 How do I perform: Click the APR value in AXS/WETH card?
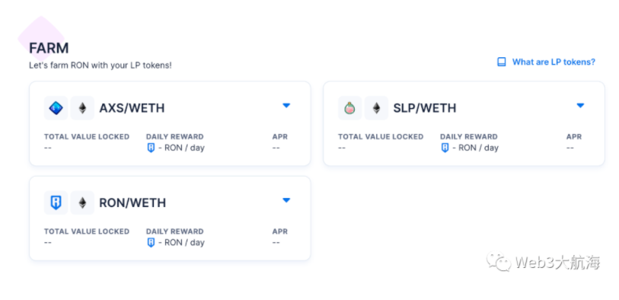click(276, 148)
